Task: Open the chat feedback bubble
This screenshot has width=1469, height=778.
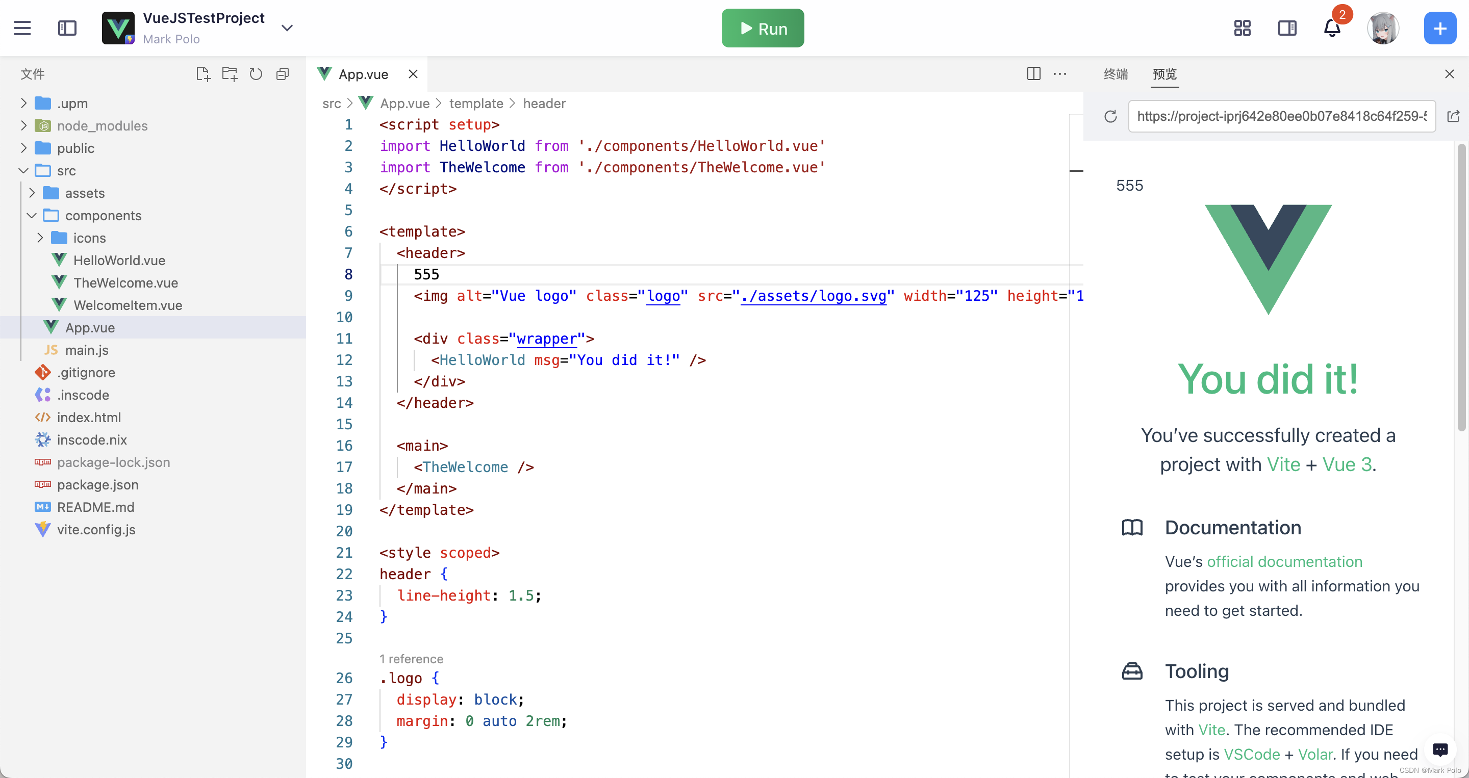Action: (x=1440, y=749)
